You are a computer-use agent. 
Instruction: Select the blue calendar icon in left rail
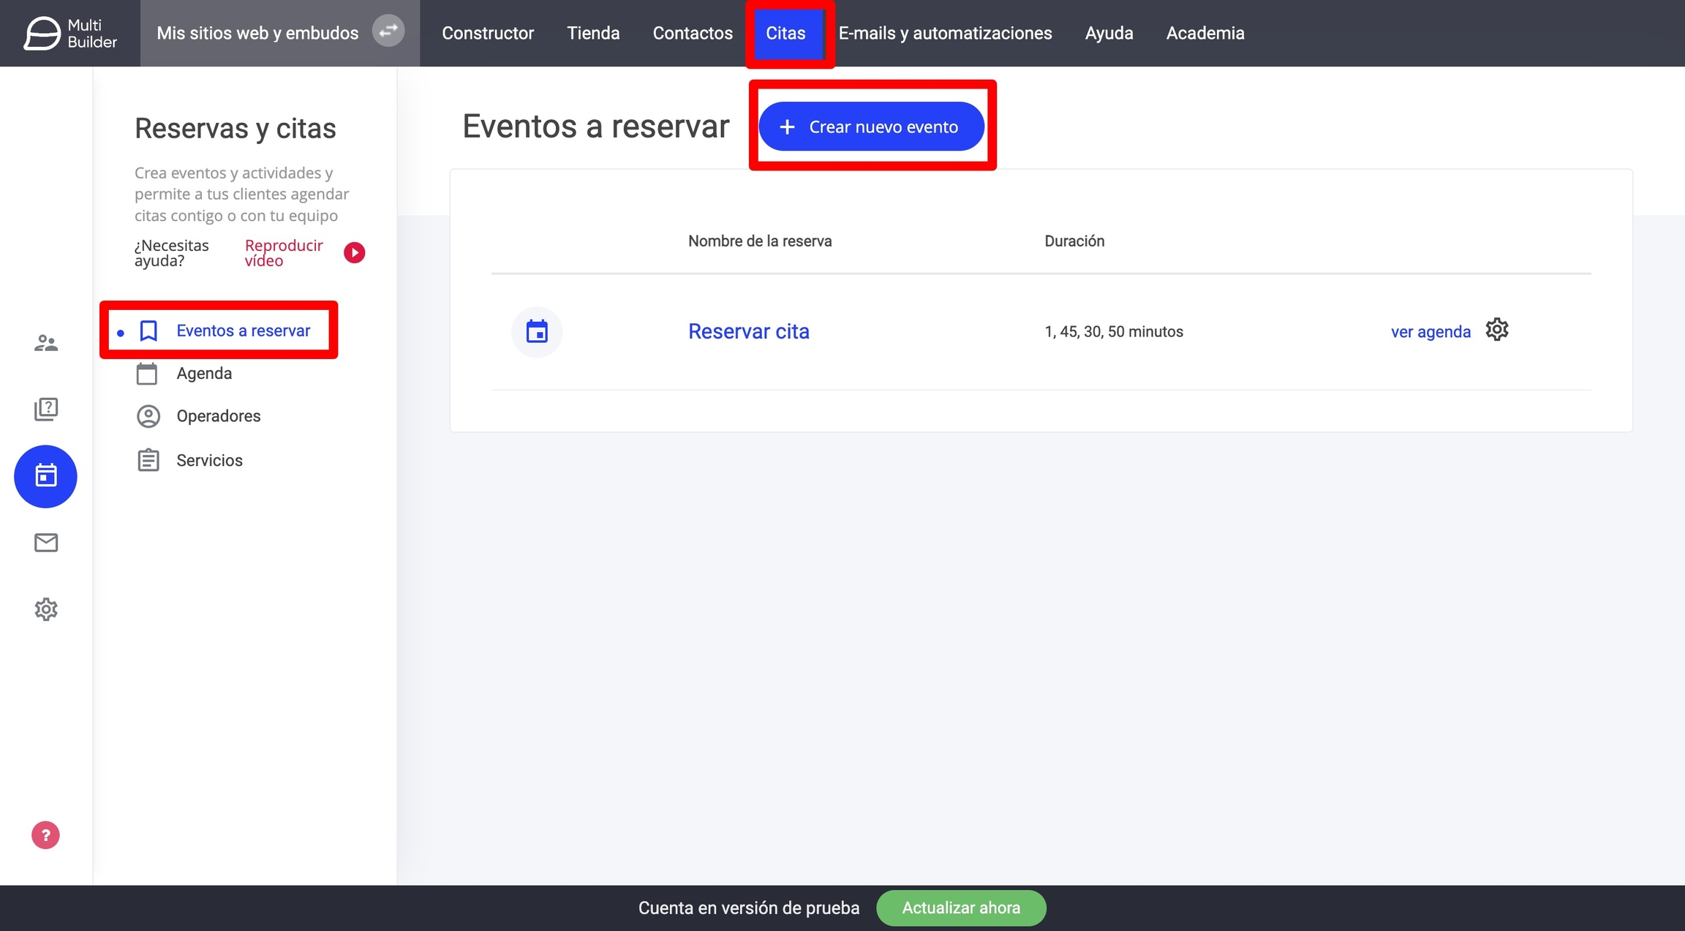click(x=45, y=476)
